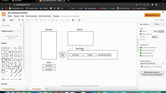This screenshot has width=166, height=93.
Task: Toggle Автосохранение checkbox
Action: [x=141, y=56]
